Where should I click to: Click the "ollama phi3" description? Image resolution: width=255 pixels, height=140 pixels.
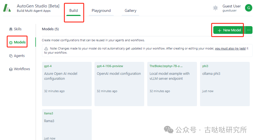click(x=211, y=74)
